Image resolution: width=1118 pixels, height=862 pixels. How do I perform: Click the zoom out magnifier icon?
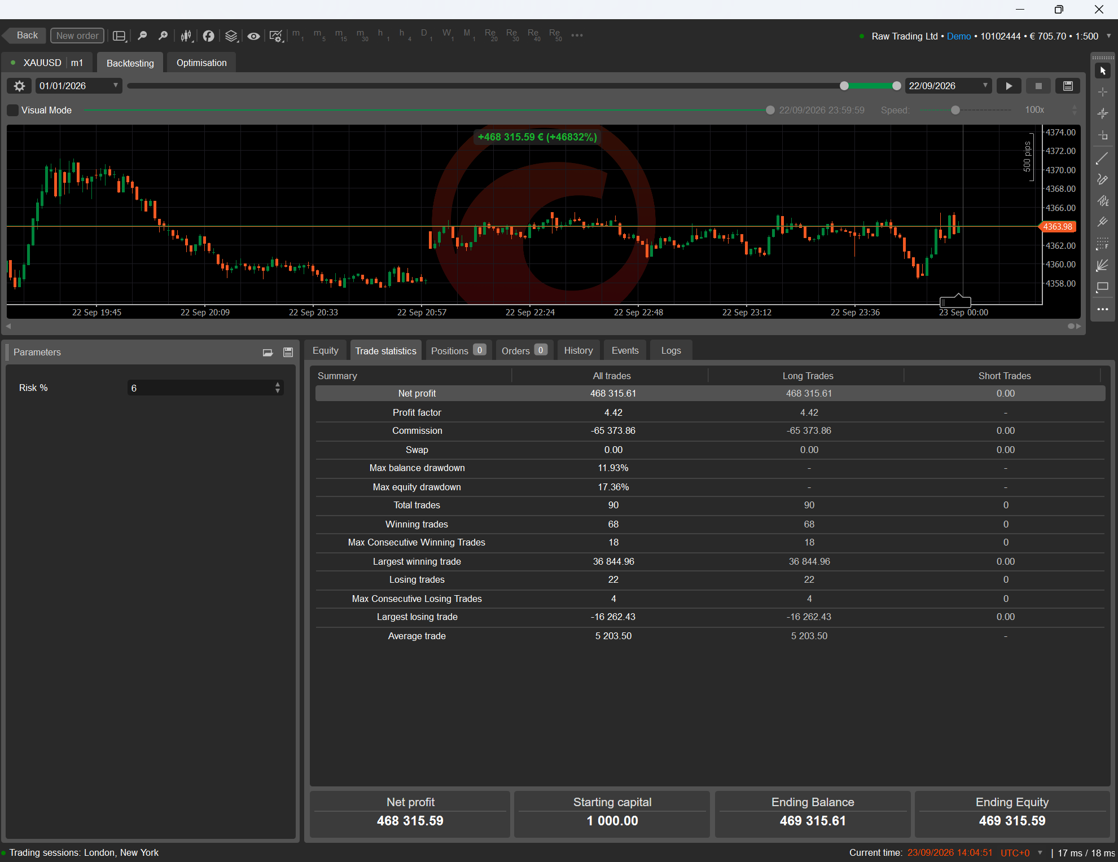[x=142, y=36]
